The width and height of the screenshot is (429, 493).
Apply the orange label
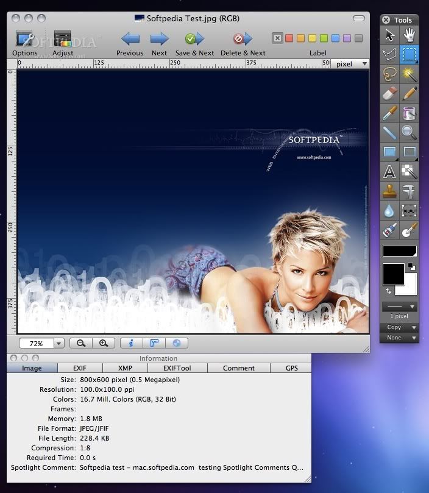(300, 38)
